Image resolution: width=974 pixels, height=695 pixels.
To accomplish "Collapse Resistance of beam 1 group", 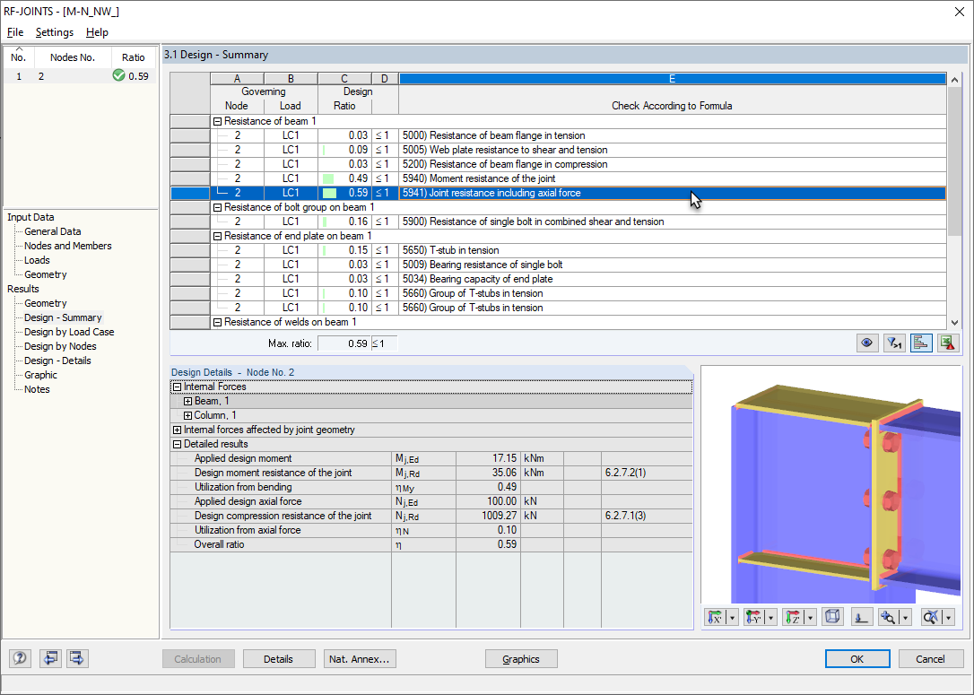I will coord(217,121).
